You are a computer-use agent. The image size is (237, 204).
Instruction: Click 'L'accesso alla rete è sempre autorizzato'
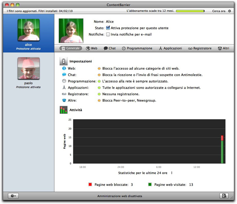click(135, 81)
